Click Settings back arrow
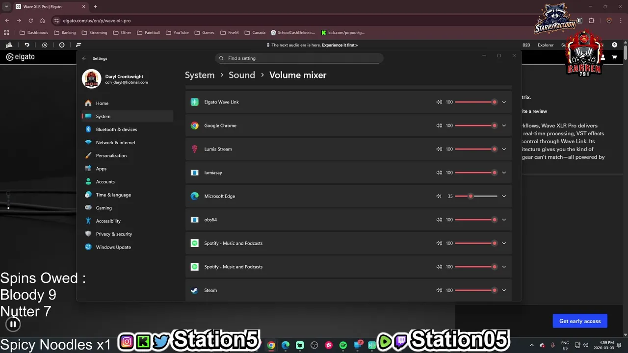 84,58
